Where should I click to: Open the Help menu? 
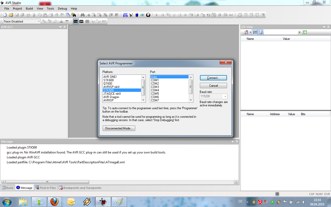point(74,9)
